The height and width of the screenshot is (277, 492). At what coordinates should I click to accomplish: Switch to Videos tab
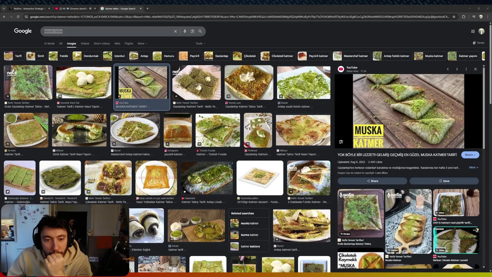pos(85,43)
